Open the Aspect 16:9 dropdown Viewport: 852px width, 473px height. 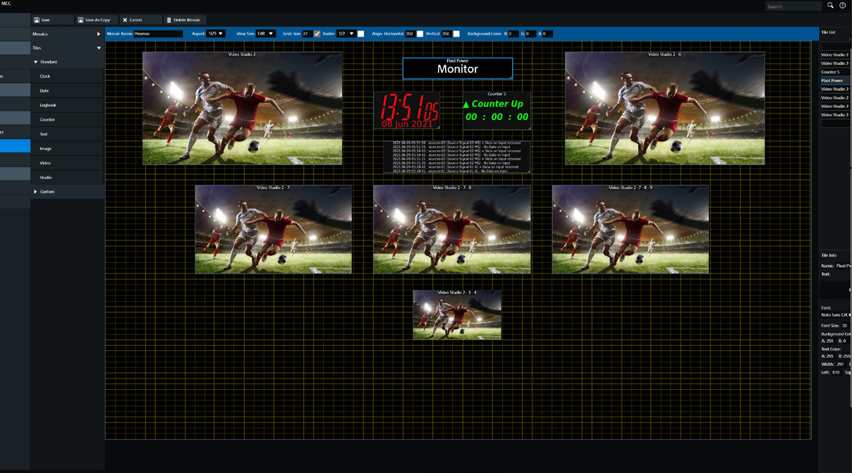click(x=215, y=33)
